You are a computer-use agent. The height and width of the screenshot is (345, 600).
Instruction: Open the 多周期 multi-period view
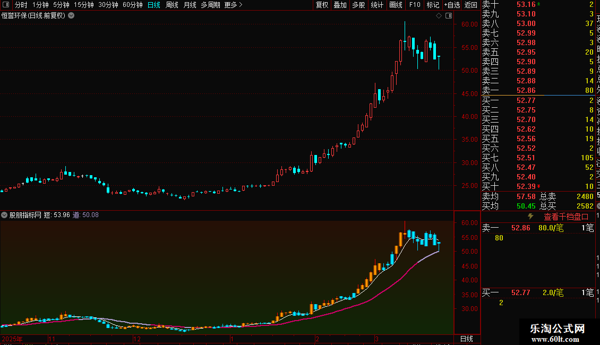tap(210, 5)
